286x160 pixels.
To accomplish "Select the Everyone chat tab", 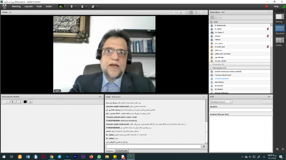I will (109, 151).
